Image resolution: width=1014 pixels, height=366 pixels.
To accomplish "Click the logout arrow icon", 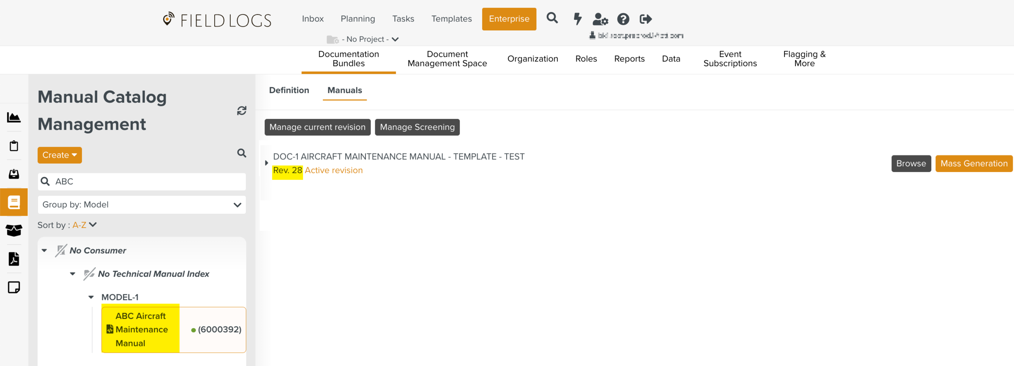I will (645, 19).
